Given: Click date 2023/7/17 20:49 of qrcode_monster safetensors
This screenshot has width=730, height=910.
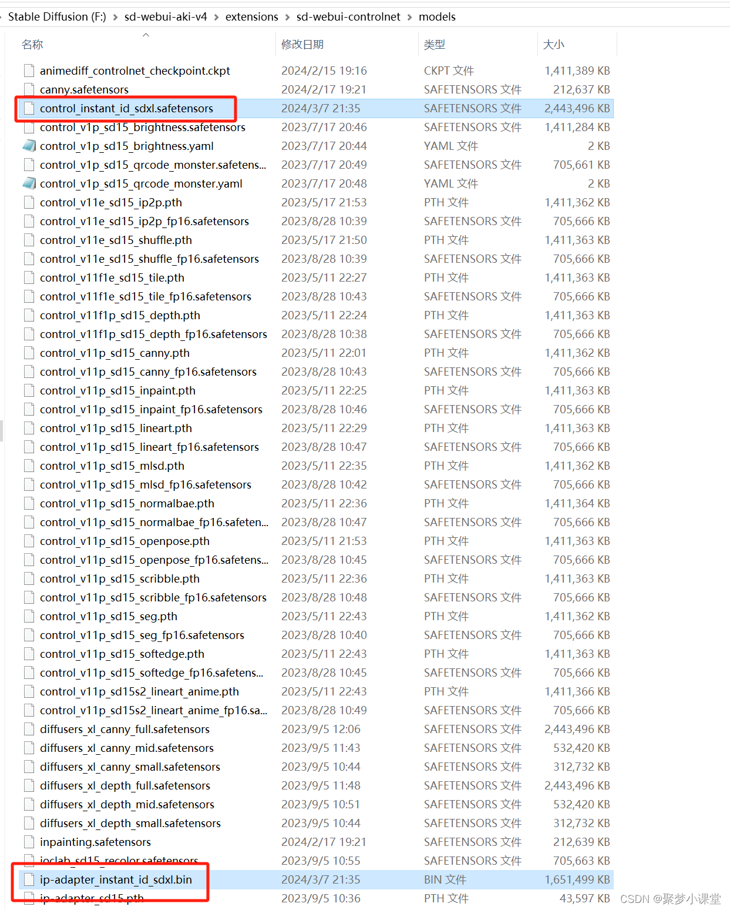Looking at the screenshot, I should coord(324,165).
